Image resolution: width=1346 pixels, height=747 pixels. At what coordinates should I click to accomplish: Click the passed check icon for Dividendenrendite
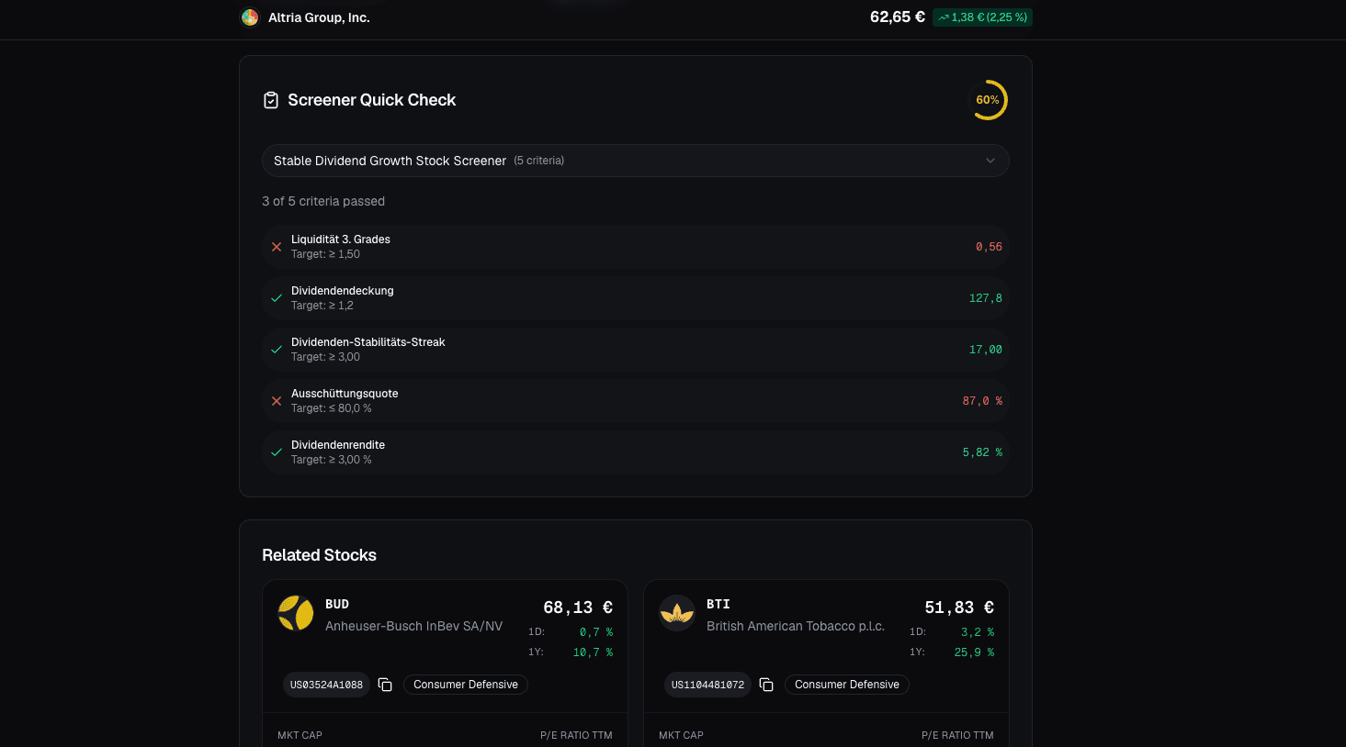(277, 452)
